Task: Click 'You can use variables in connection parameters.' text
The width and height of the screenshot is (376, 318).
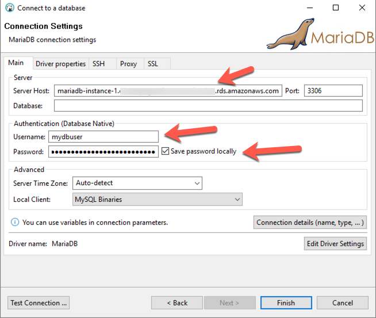Action: click(x=95, y=223)
